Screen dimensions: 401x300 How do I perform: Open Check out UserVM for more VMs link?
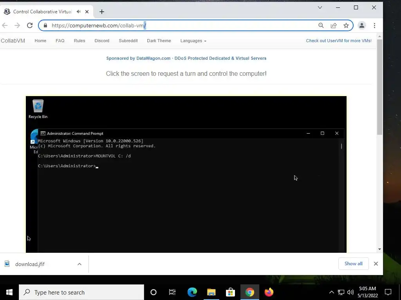tap(339, 41)
